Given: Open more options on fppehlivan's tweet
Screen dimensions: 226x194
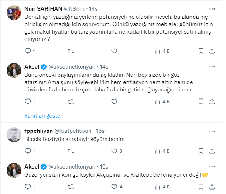Looking at the screenshot, I should pos(212,131).
